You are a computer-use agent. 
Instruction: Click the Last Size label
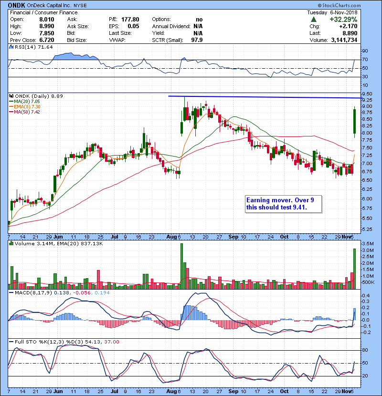tap(120, 33)
